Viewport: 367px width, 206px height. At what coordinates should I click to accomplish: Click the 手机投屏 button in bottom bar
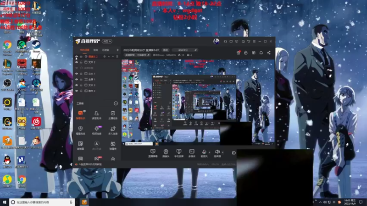tap(179, 153)
